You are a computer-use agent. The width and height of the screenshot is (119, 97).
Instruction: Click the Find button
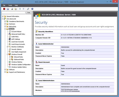[x=29, y=13]
